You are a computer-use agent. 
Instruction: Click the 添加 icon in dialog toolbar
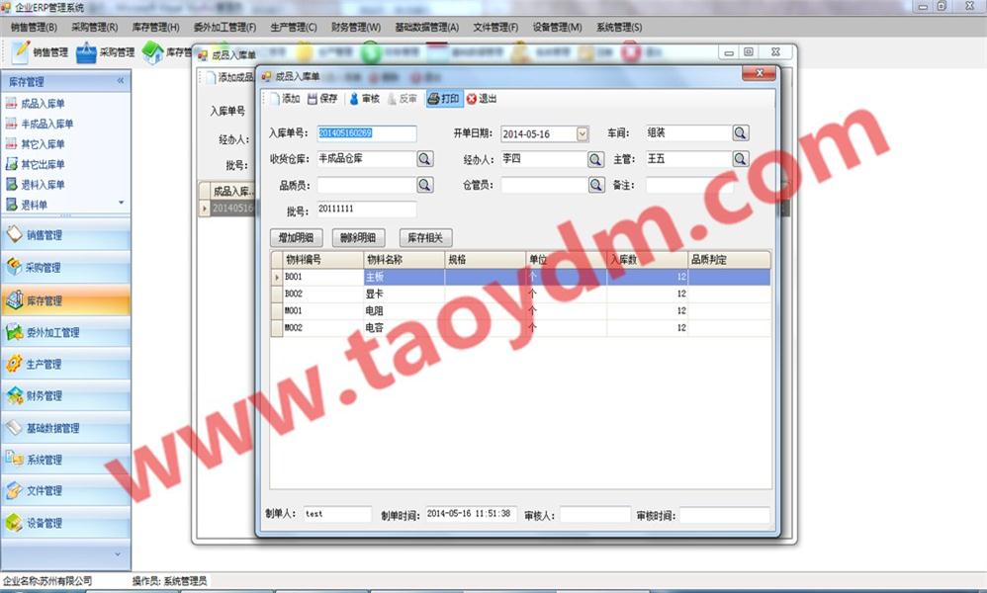275,99
